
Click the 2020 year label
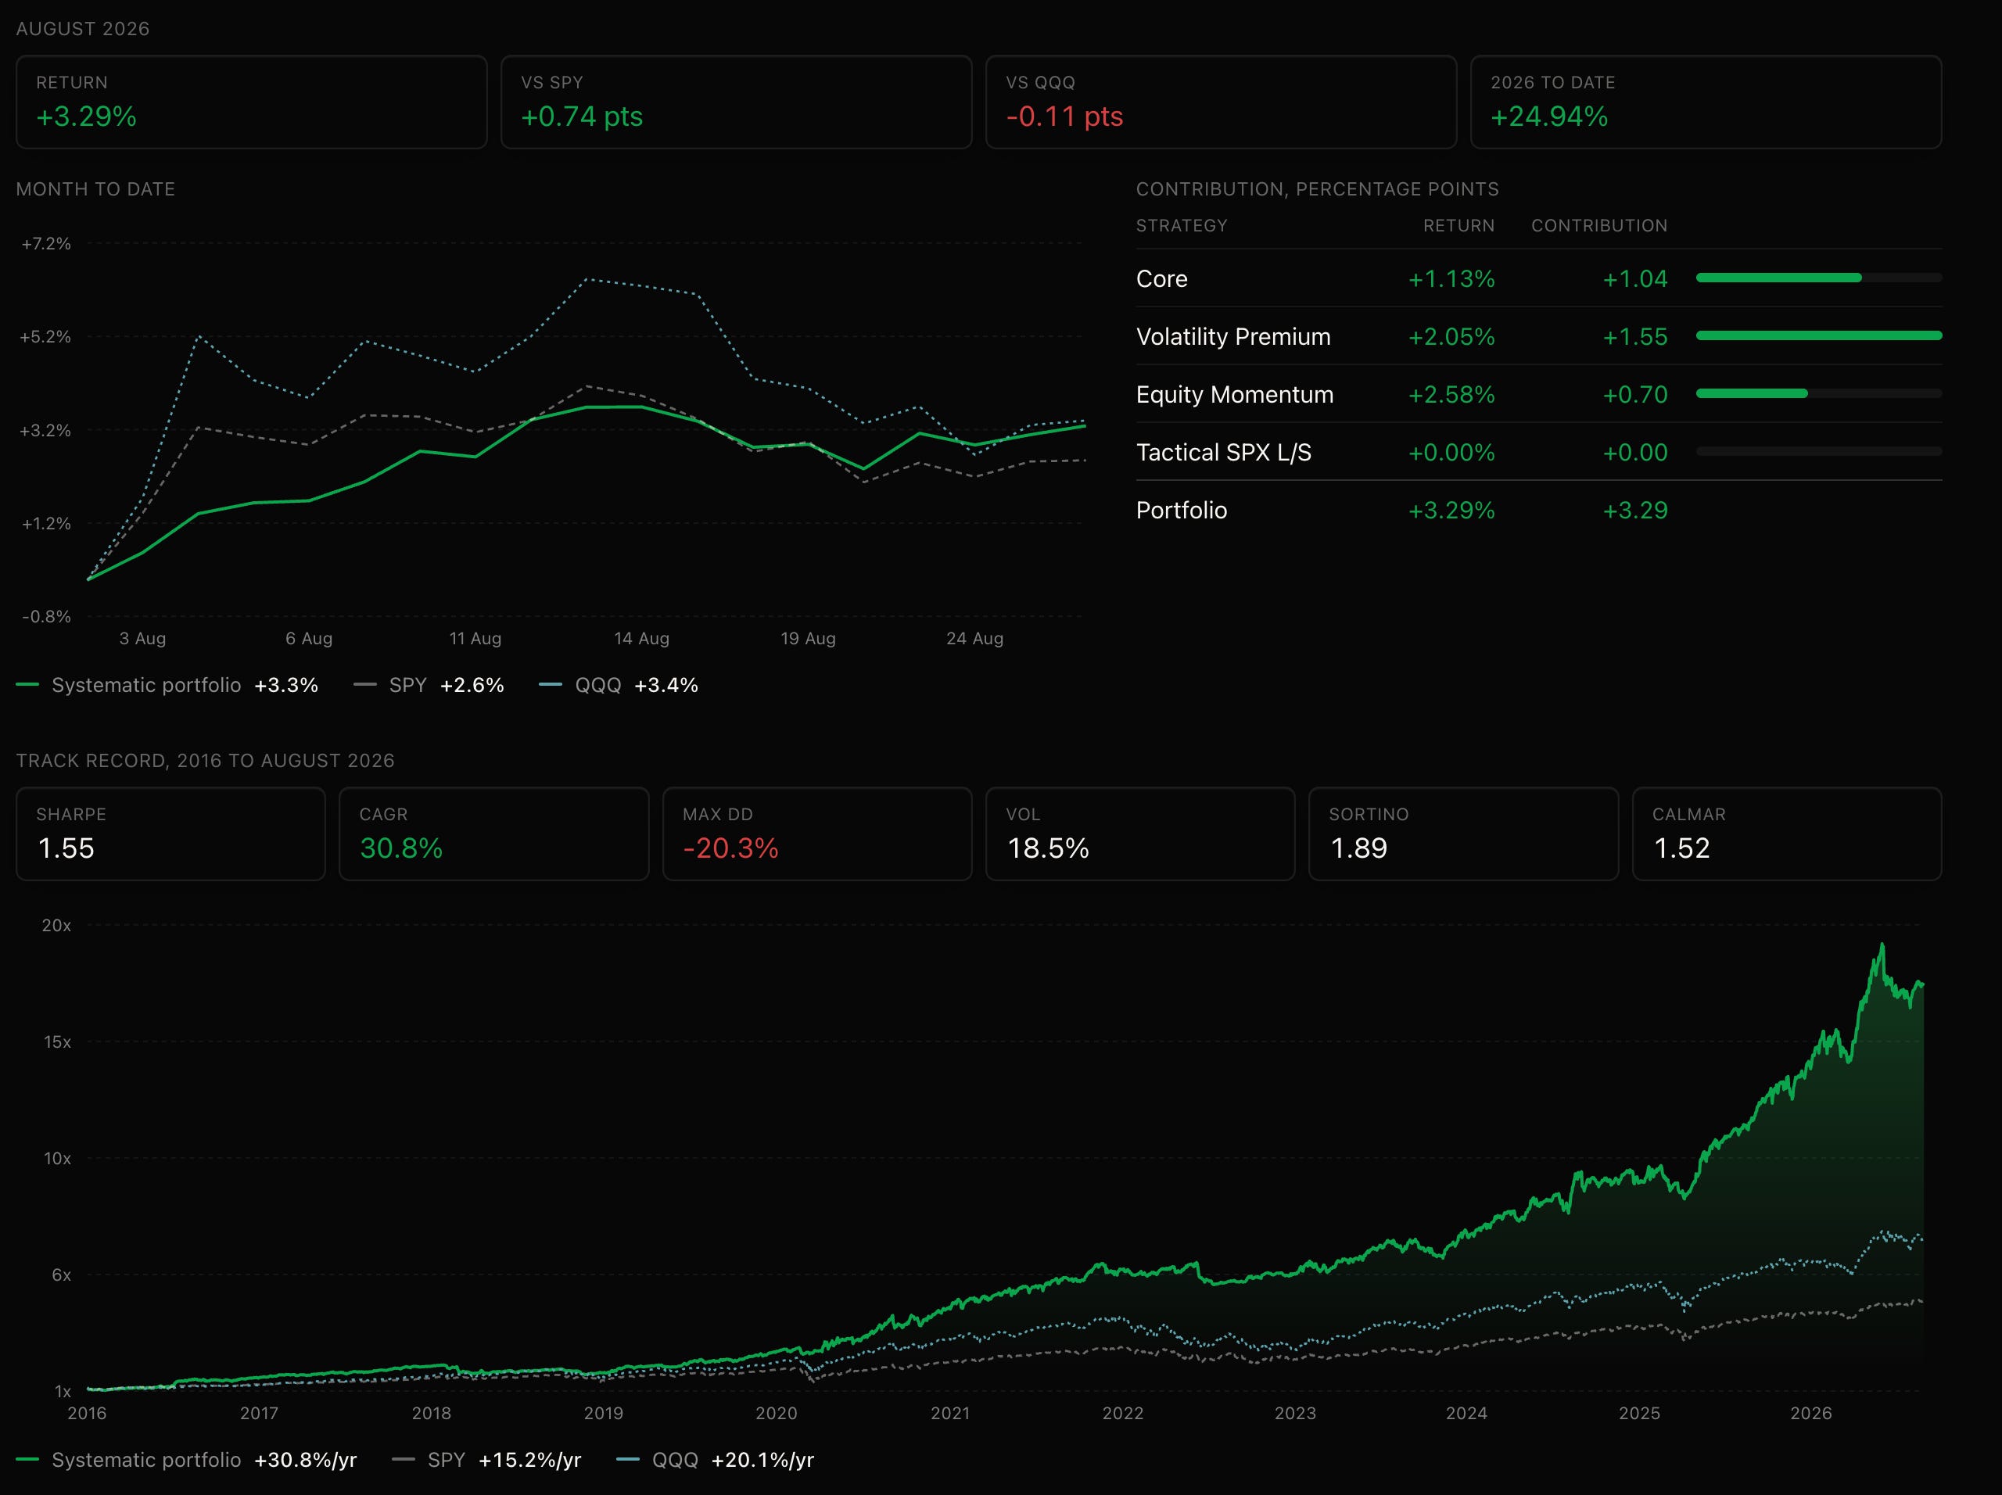(x=777, y=1413)
